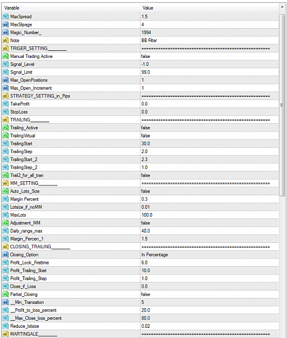Click the __Min_Transation integer icon

[5, 302]
